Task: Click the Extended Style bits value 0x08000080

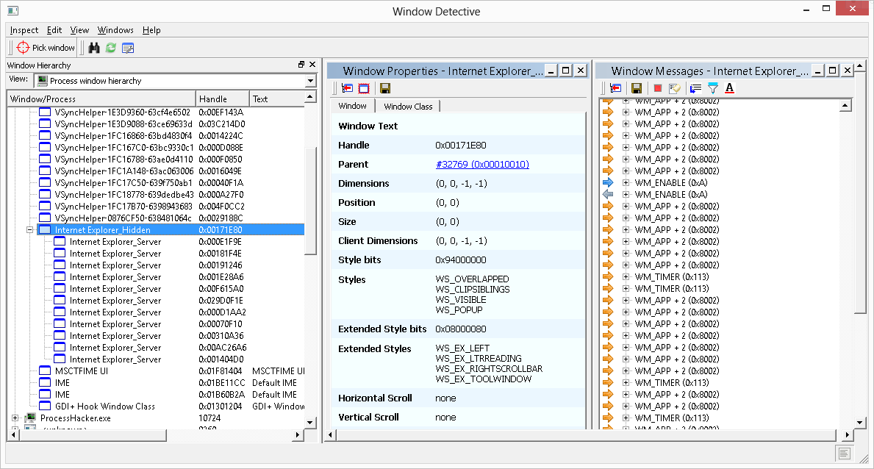Action: [460, 329]
